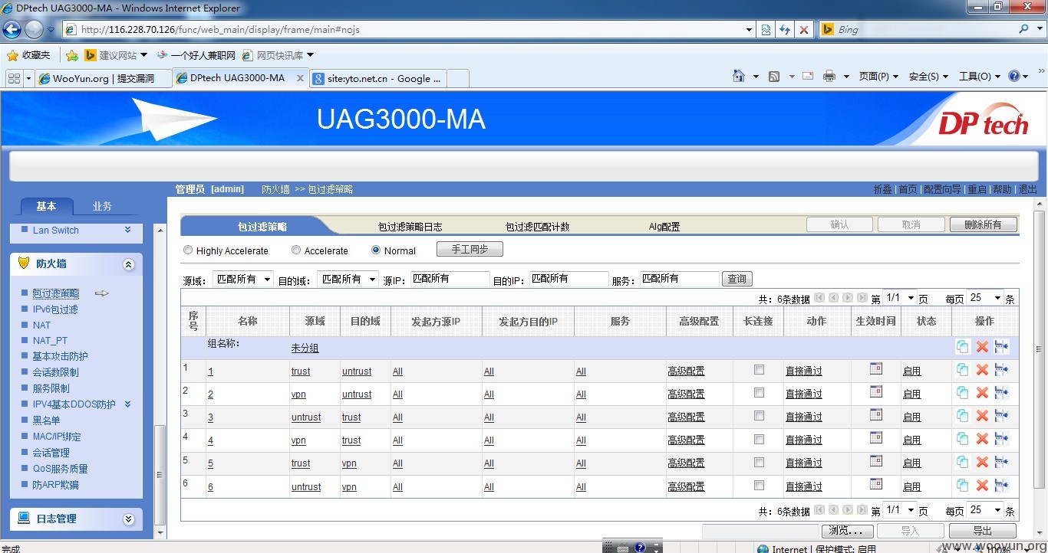Click the 删除所有 delete all button

pos(983,224)
